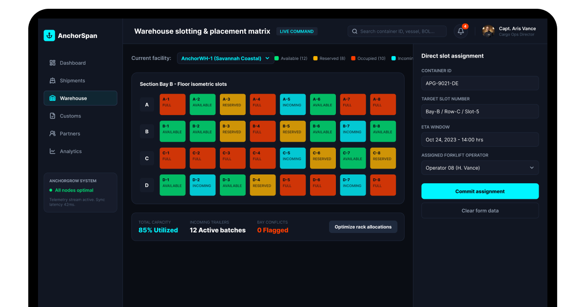Pick slot C-7 Available
585x307 pixels.
353,158
